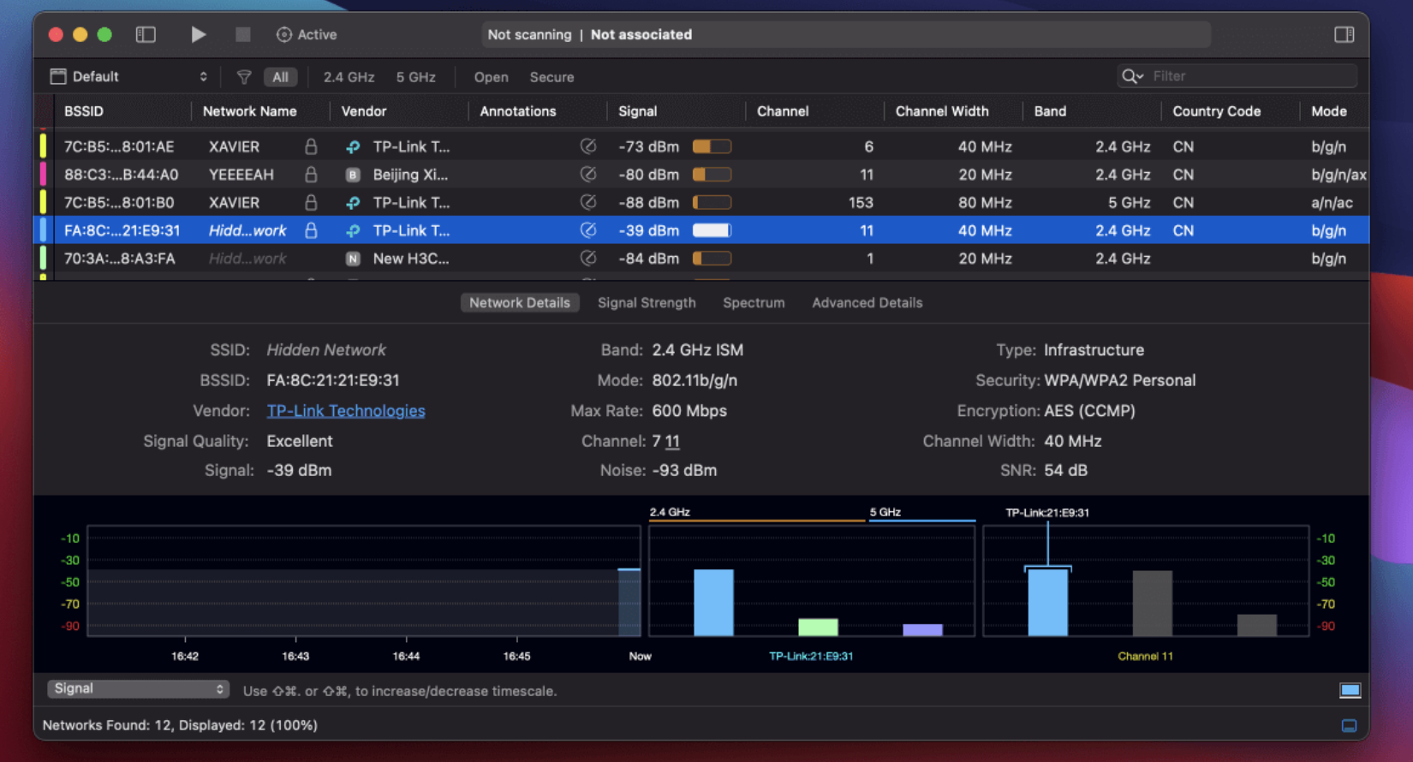Open the Active mode selector
The width and height of the screenshot is (1413, 762).
(x=307, y=34)
